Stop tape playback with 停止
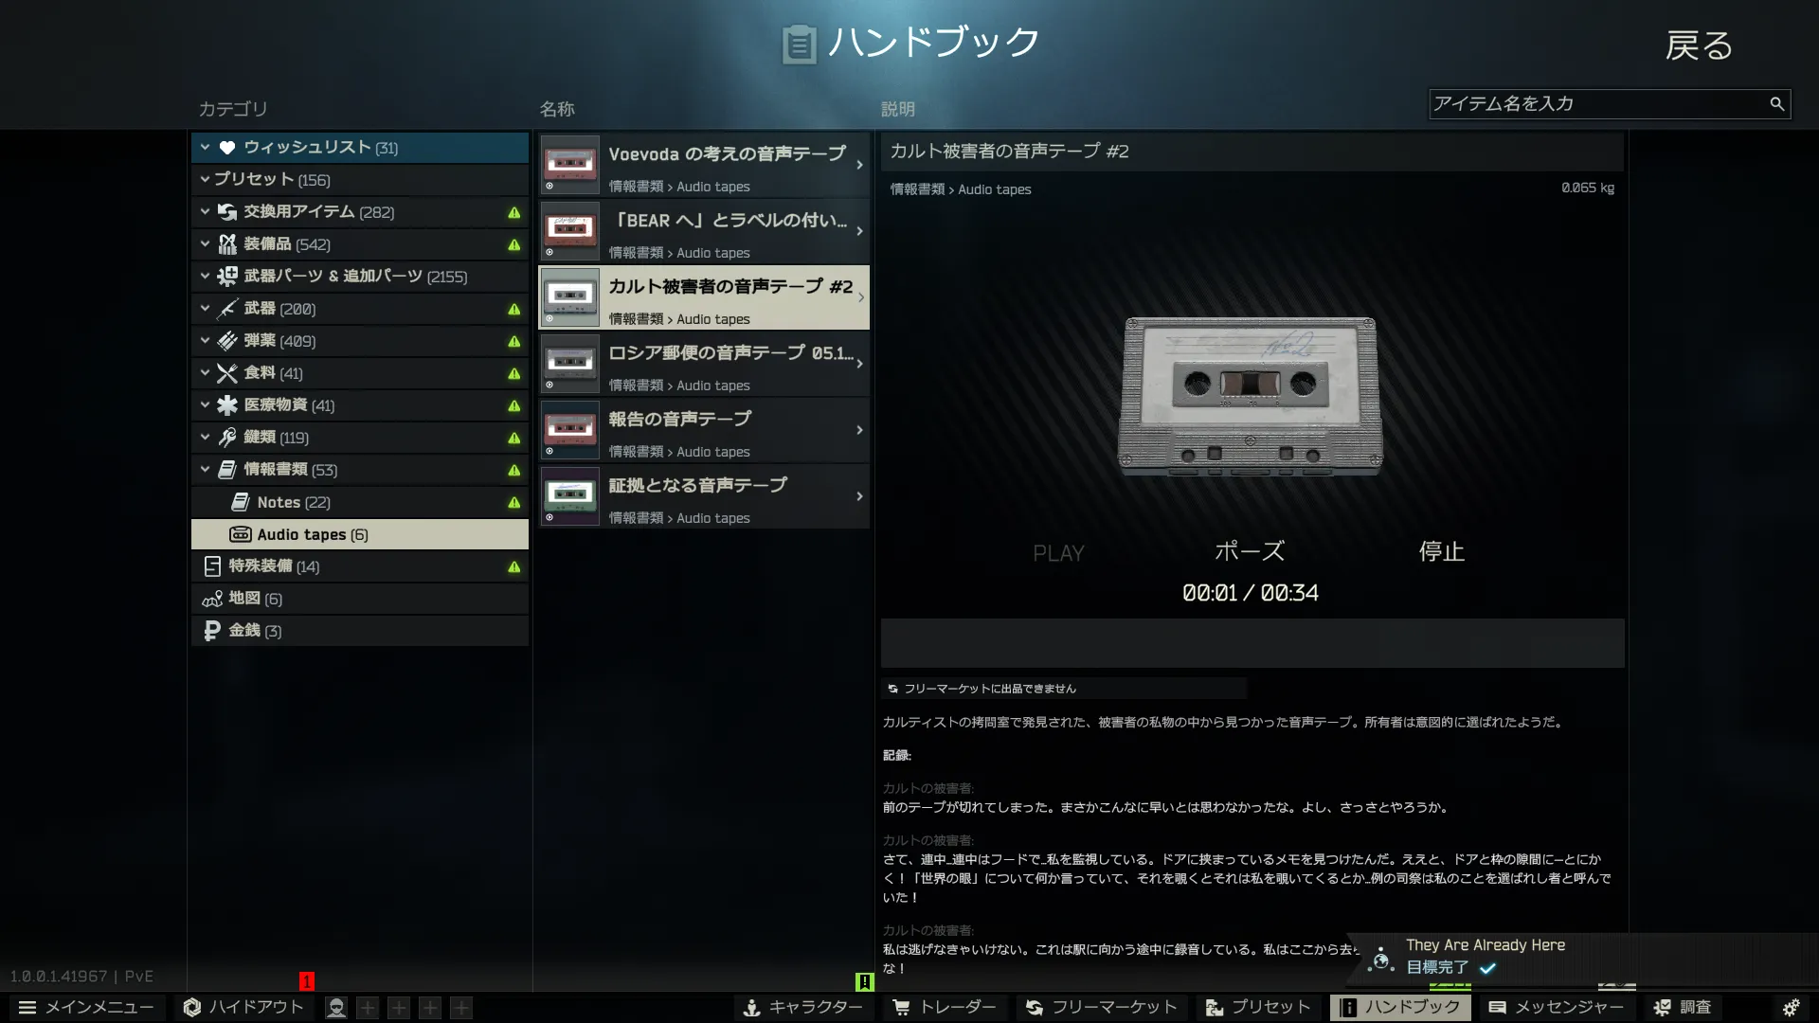The width and height of the screenshot is (1819, 1023). pyautogui.click(x=1441, y=551)
